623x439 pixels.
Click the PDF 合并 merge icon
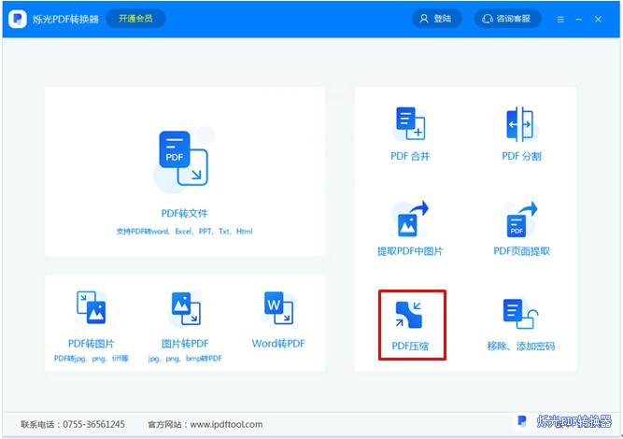410,124
